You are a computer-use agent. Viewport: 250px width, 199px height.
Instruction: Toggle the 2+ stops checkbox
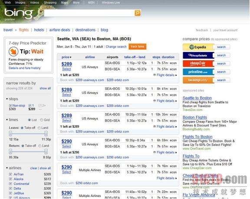40,106
